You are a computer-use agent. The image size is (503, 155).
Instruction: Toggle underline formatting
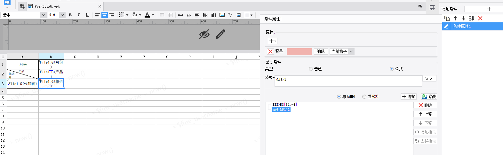87,15
